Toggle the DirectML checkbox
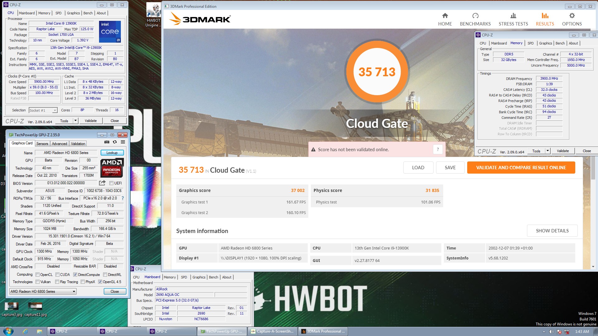 click(x=105, y=274)
